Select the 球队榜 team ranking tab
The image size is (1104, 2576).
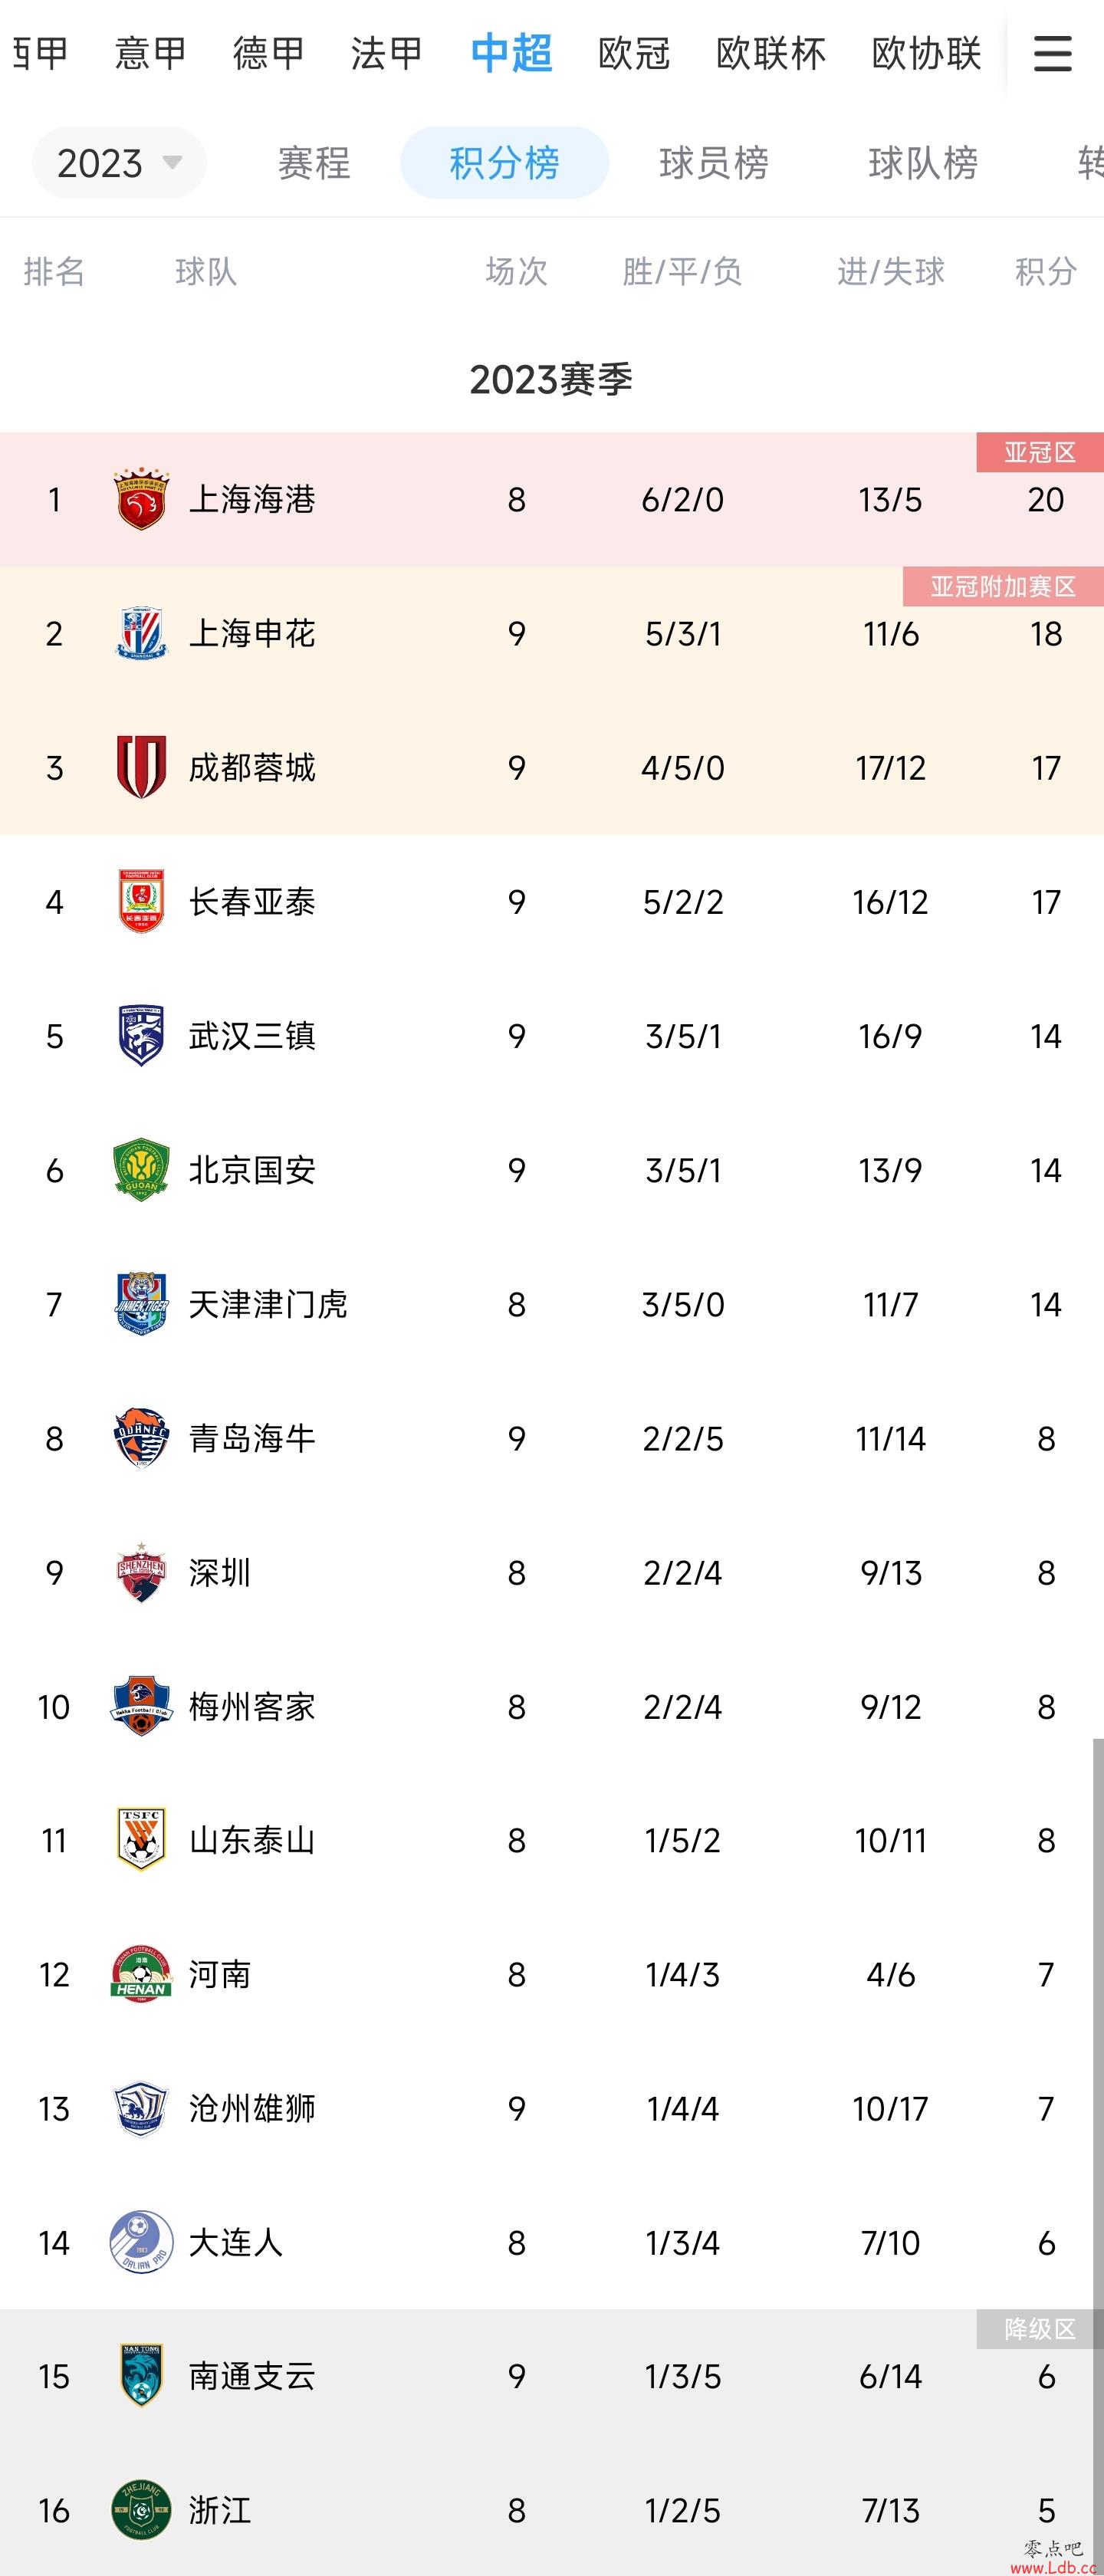pos(923,162)
